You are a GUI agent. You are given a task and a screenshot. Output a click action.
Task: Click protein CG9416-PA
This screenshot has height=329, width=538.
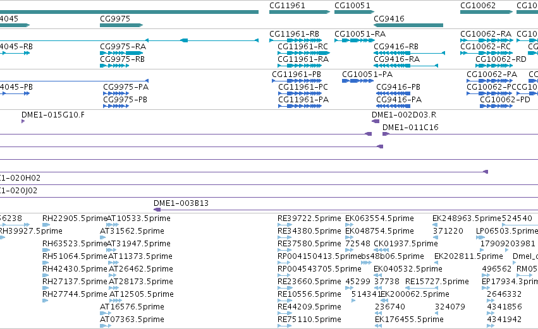click(393, 106)
